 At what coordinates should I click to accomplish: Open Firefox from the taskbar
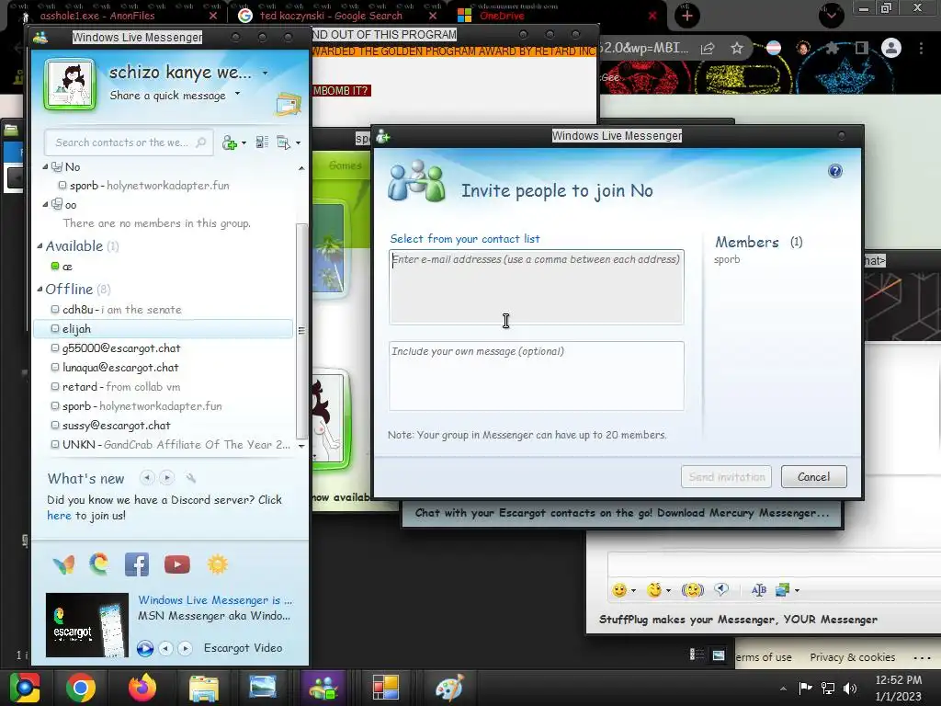pos(142,688)
